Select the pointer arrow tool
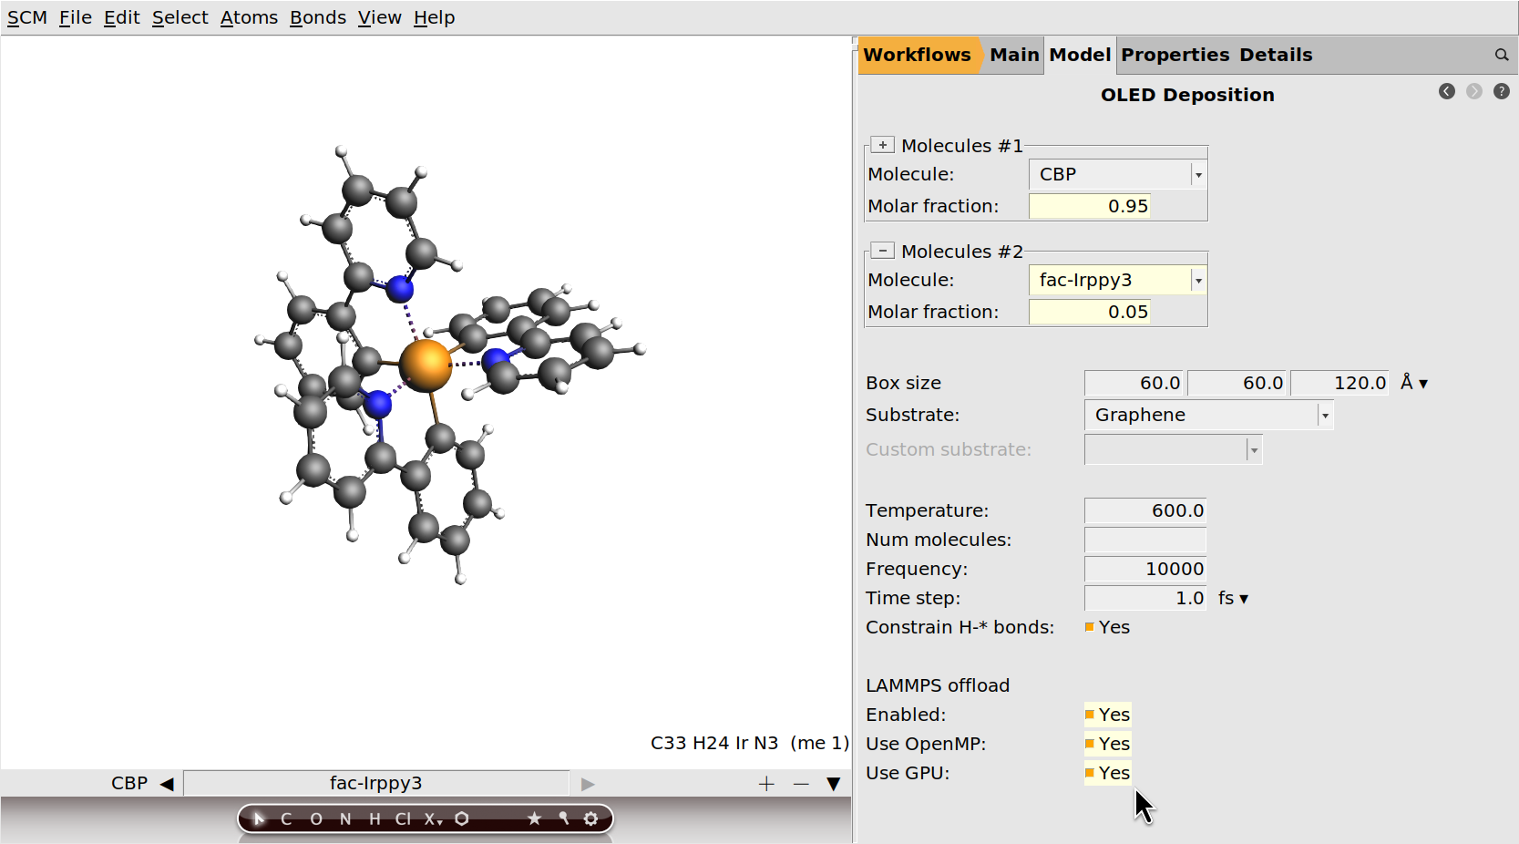This screenshot has height=844, width=1519. (259, 818)
